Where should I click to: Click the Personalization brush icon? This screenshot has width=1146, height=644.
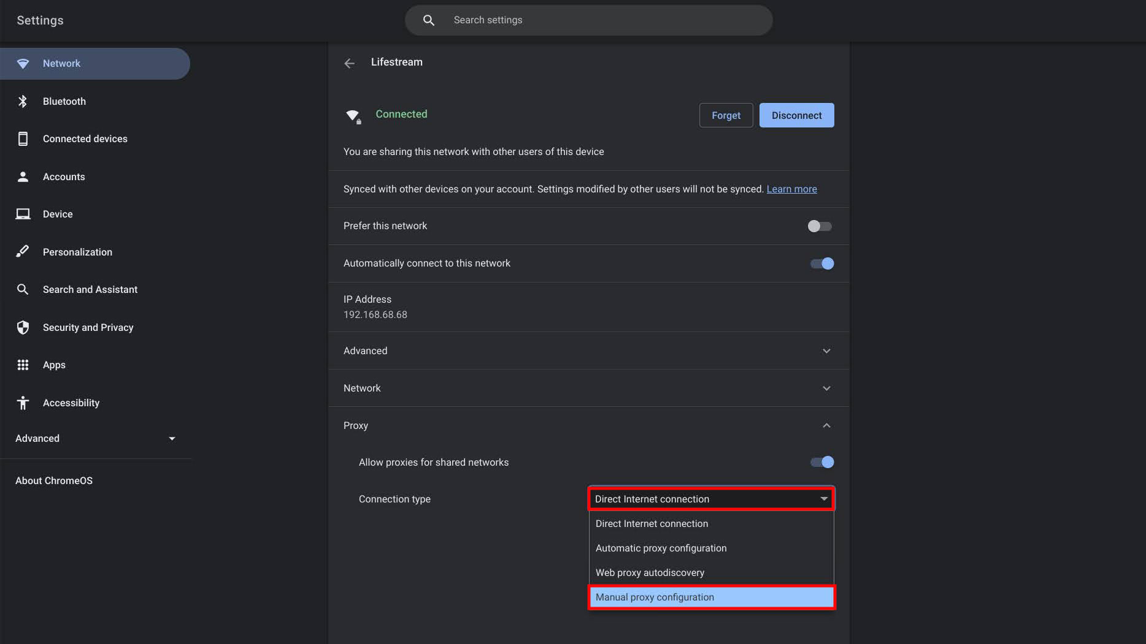23,252
